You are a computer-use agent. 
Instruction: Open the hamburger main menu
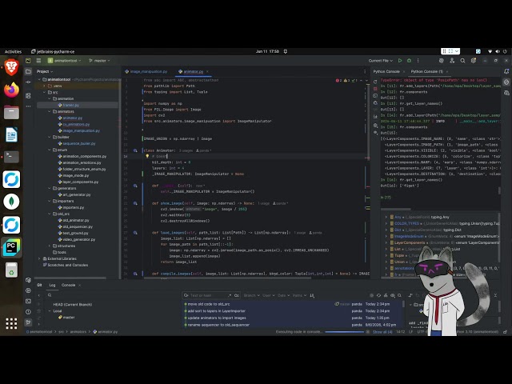[x=38, y=61]
